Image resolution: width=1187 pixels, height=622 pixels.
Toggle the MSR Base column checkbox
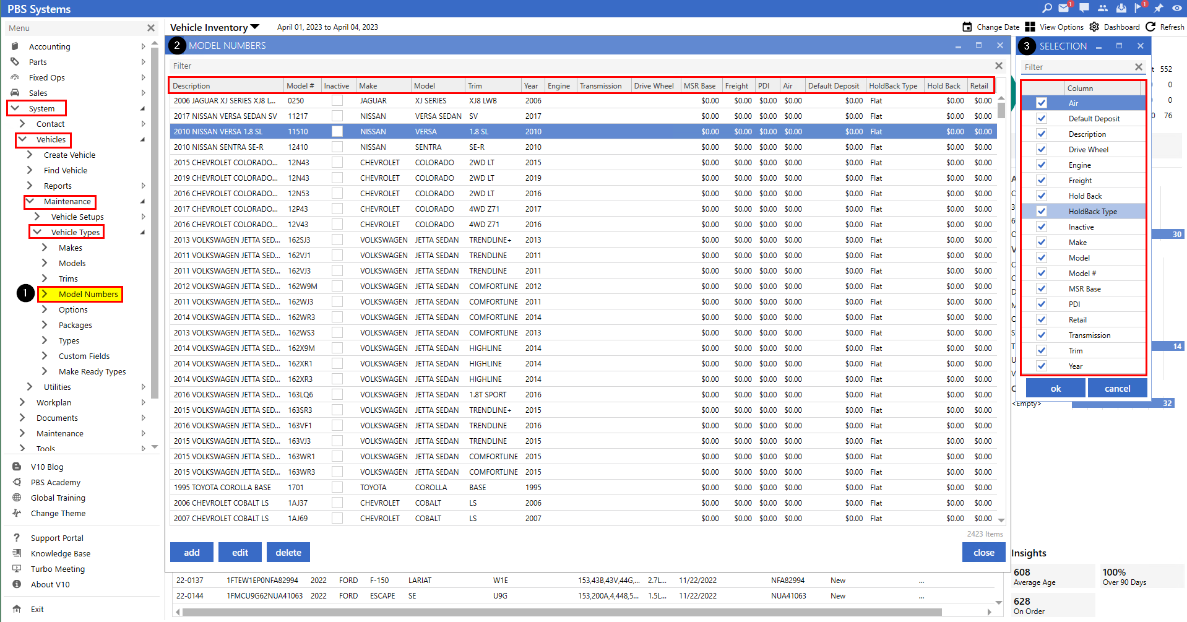coord(1042,289)
